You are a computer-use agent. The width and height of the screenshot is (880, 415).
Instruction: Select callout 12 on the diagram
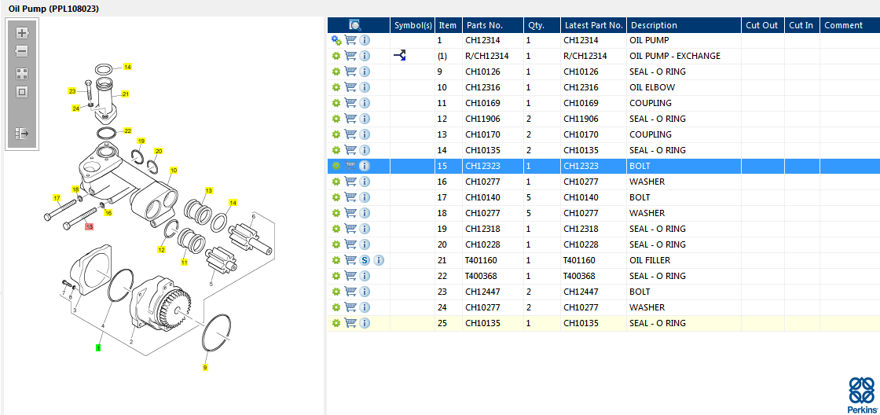tap(162, 249)
